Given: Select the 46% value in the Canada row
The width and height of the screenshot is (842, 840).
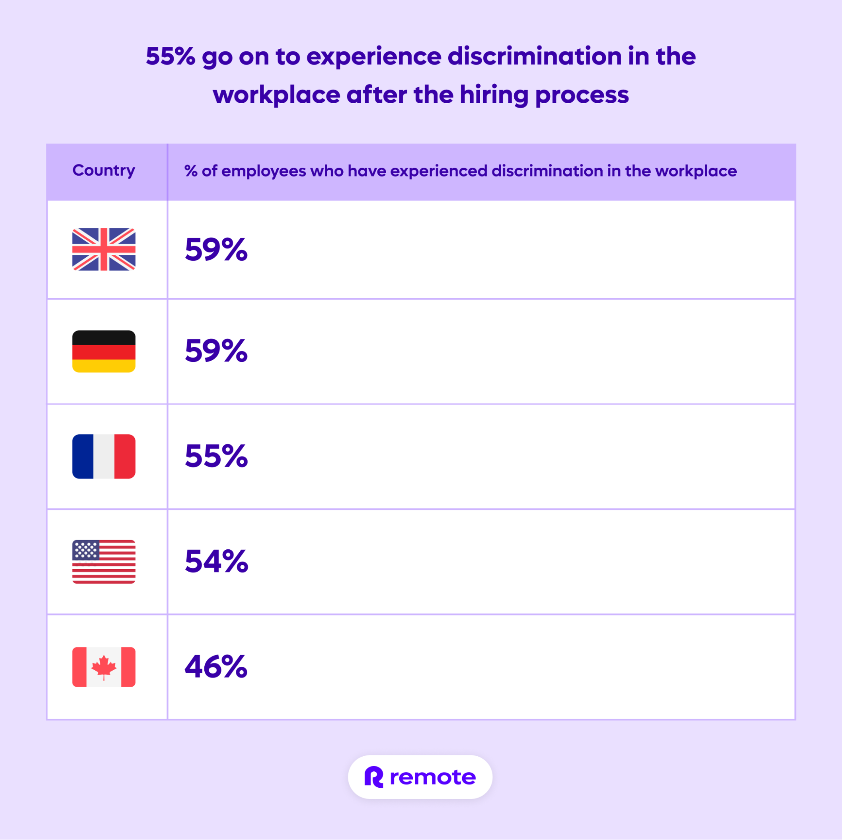Looking at the screenshot, I should pos(216,666).
